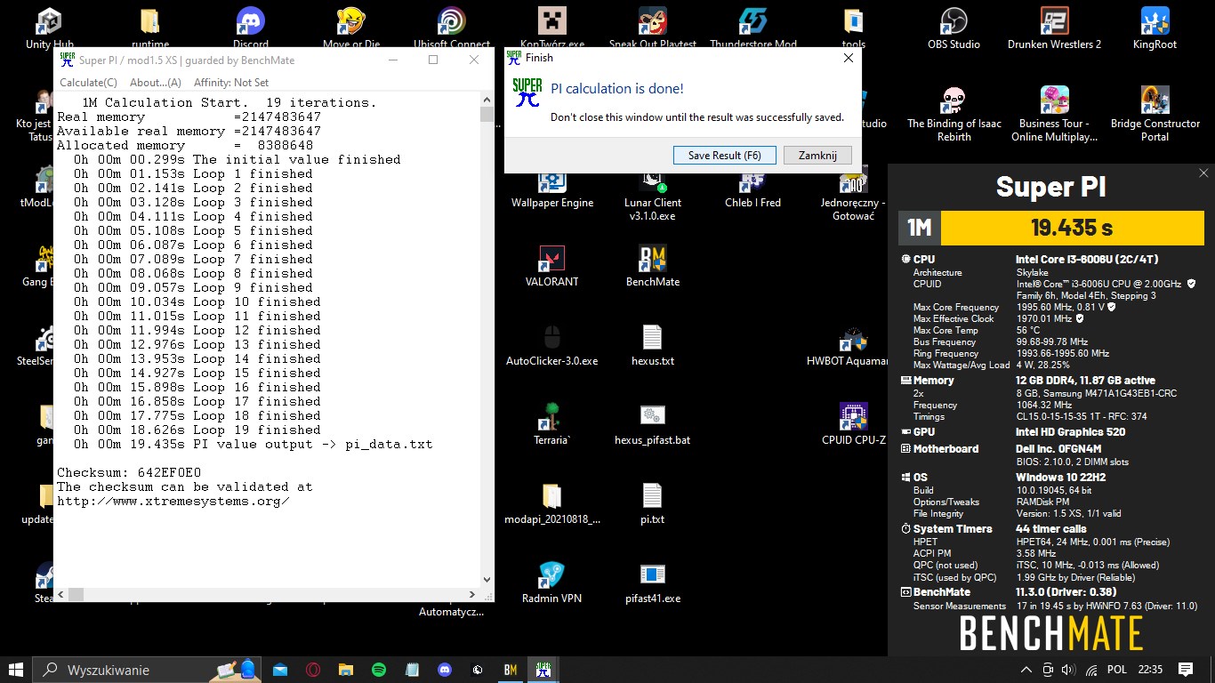The width and height of the screenshot is (1215, 683).
Task: Open the runtime folder on desktop
Action: [x=150, y=27]
